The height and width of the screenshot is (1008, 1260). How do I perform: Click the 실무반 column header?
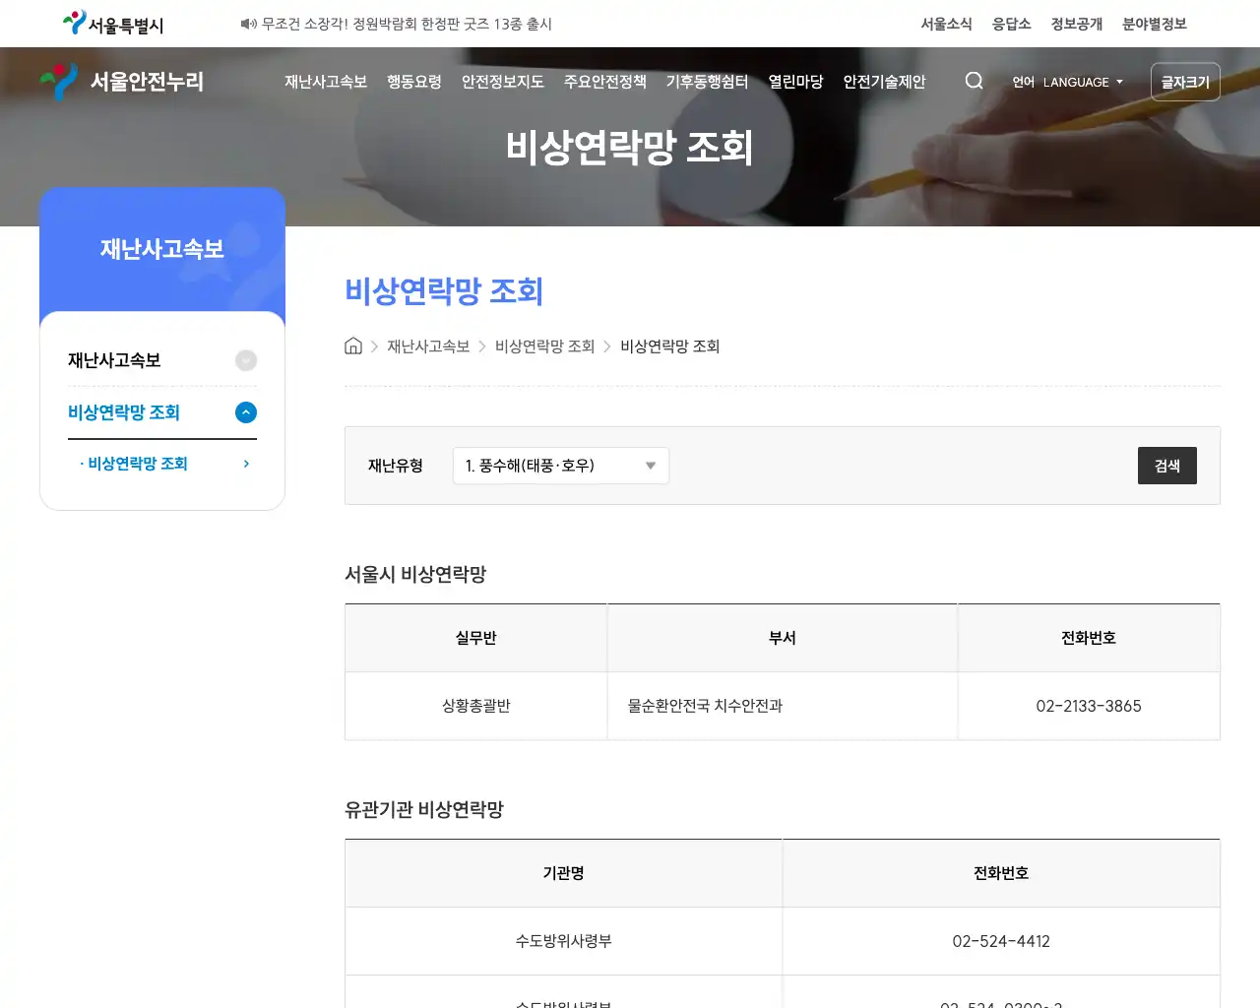pos(476,638)
